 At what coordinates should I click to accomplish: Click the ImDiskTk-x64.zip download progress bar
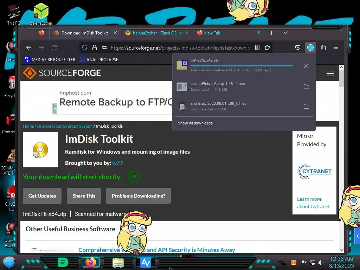[x=242, y=66]
